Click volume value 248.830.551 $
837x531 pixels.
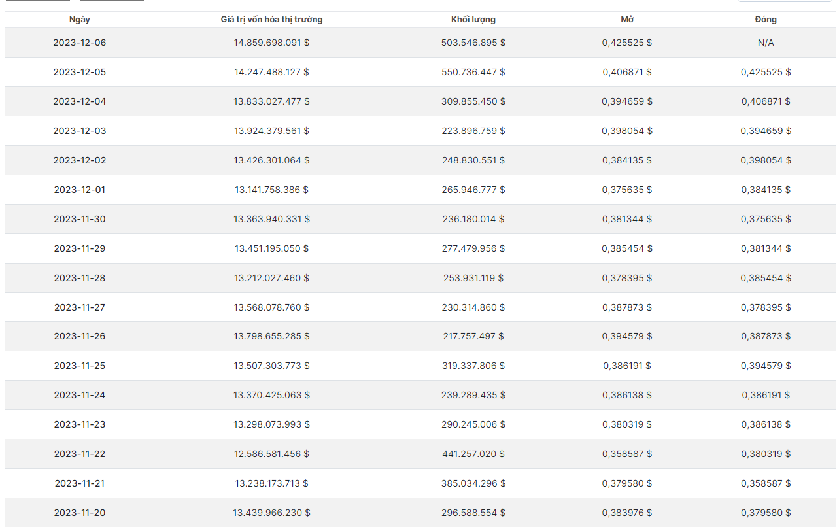(473, 160)
